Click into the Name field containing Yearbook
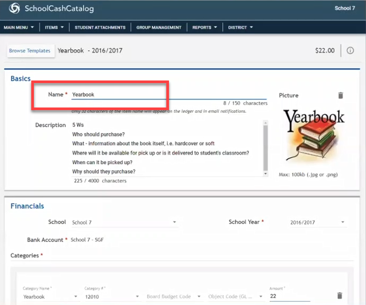 169,94
